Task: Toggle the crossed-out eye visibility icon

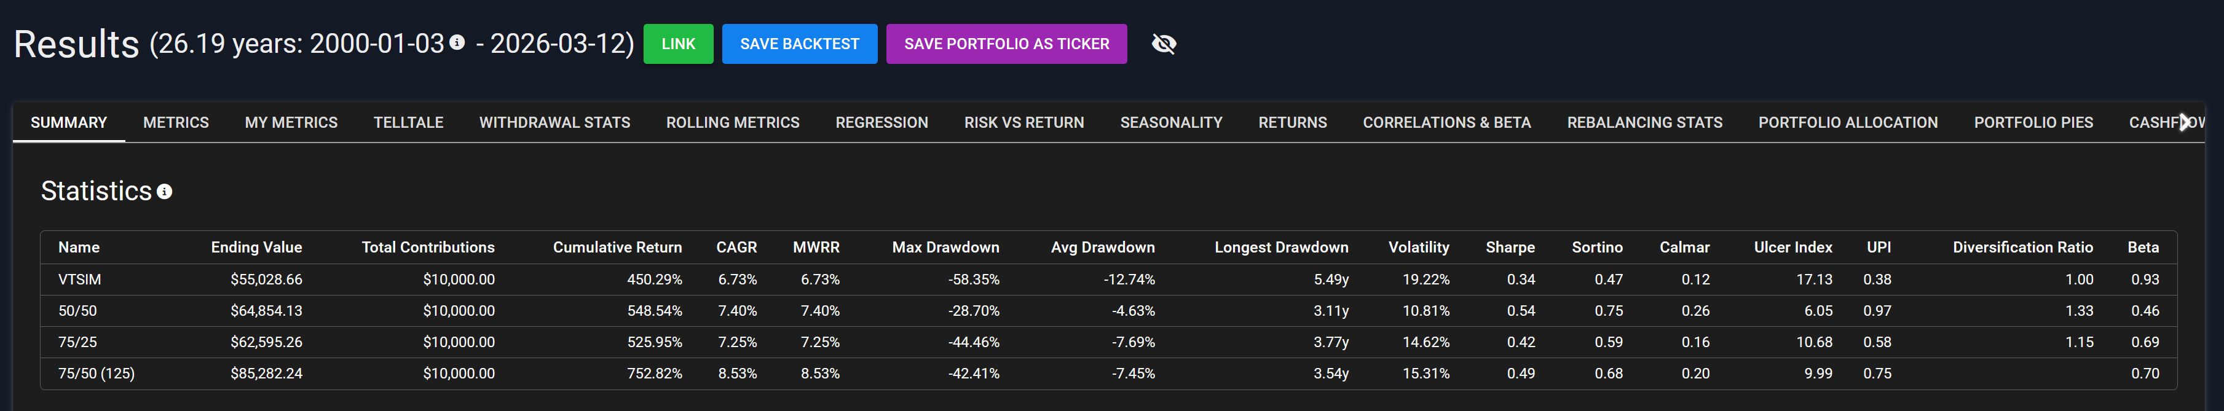Action: [1164, 44]
